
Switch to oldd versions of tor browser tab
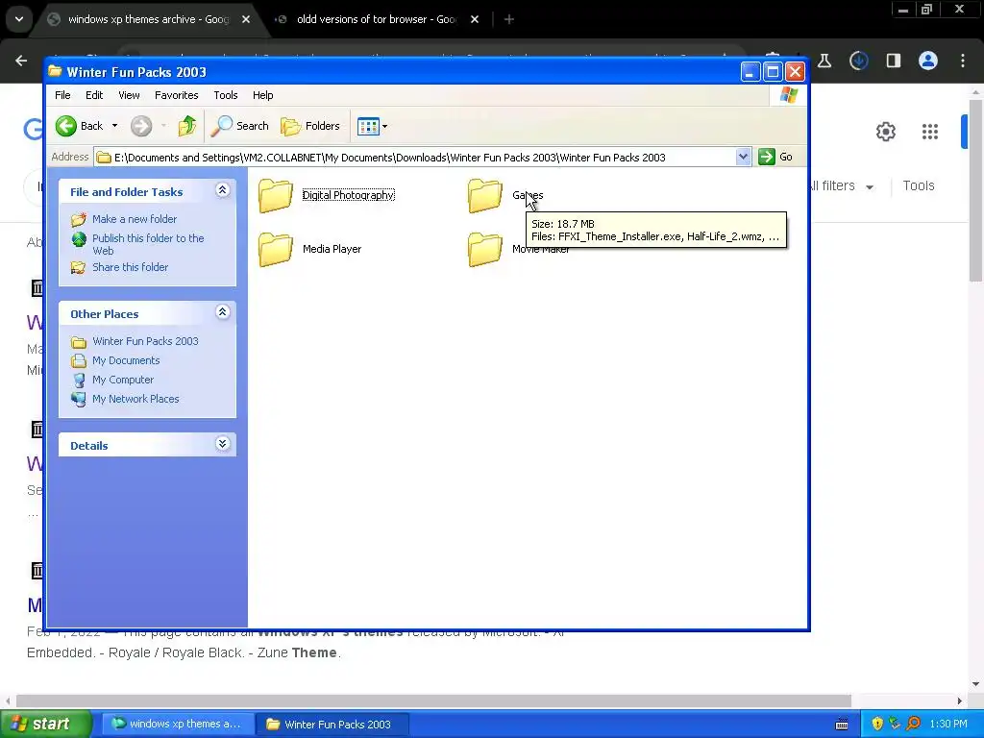tap(376, 19)
